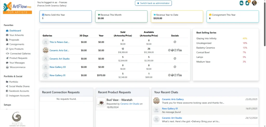Click the website globe icon for New Gallery 01
This screenshot has width=266, height=127.
pyautogui.click(x=172, y=75)
